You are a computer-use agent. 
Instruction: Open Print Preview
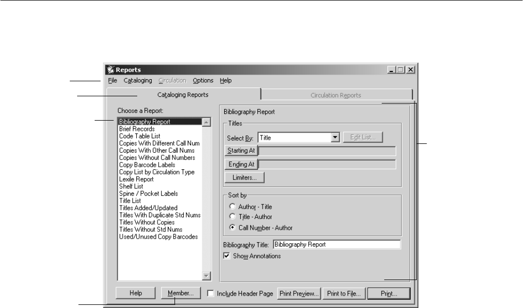[x=299, y=294]
